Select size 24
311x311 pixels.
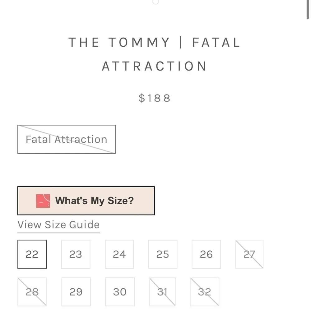119,254
